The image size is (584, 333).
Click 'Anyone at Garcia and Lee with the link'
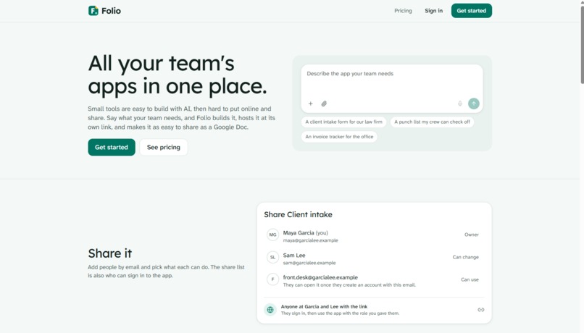[x=324, y=307]
